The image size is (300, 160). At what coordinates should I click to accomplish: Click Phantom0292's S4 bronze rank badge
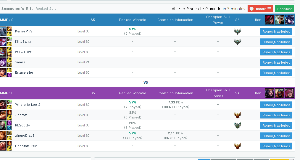tap(238, 146)
